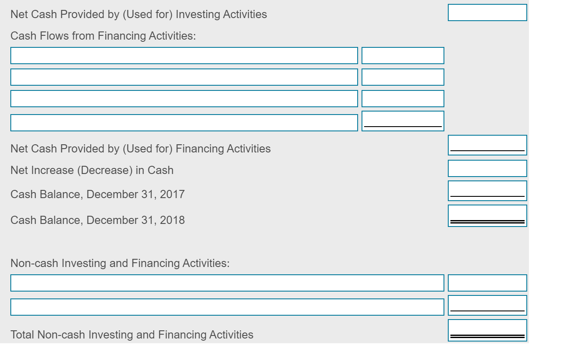Click the Net Cash from Investing Activities amount box
582x354 pixels.
point(488,12)
